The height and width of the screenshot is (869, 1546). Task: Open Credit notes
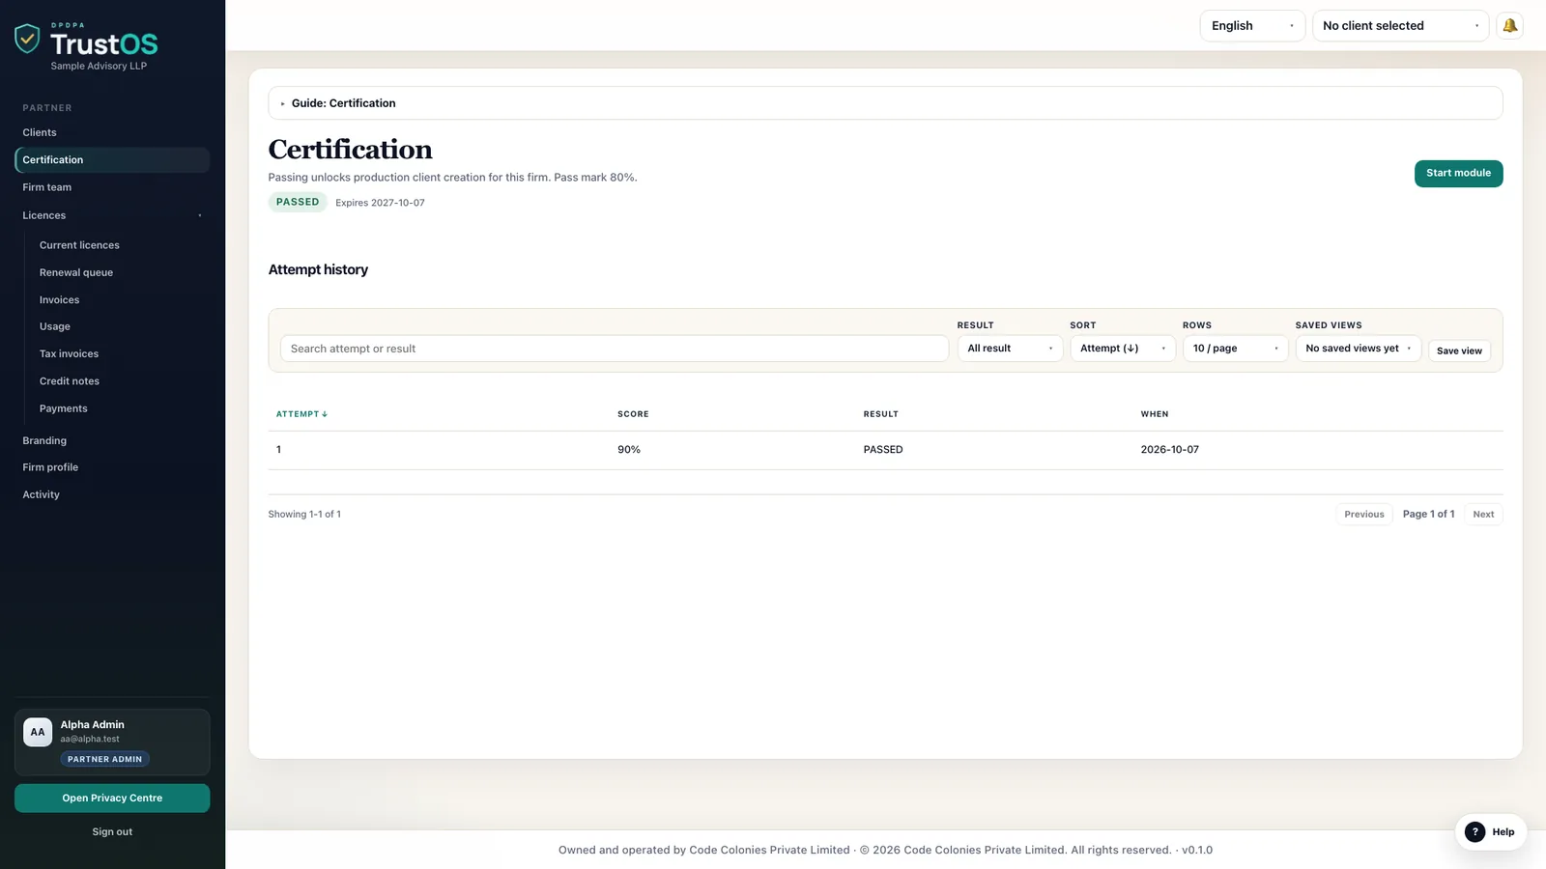coord(70,381)
